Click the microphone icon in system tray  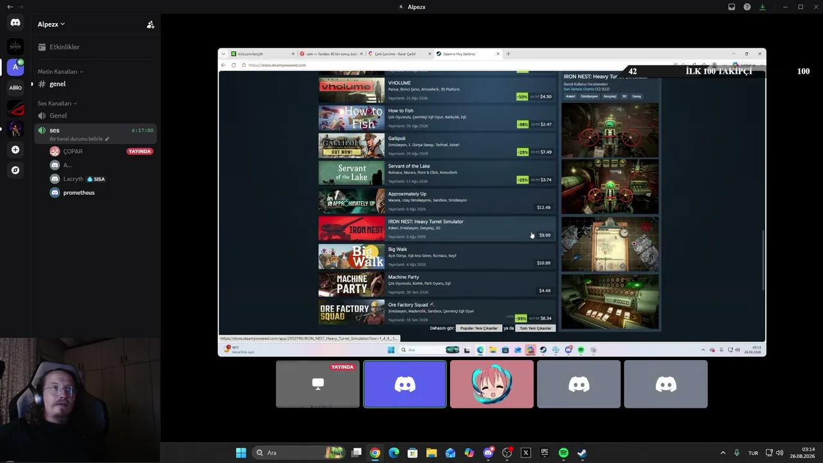pyautogui.click(x=737, y=453)
